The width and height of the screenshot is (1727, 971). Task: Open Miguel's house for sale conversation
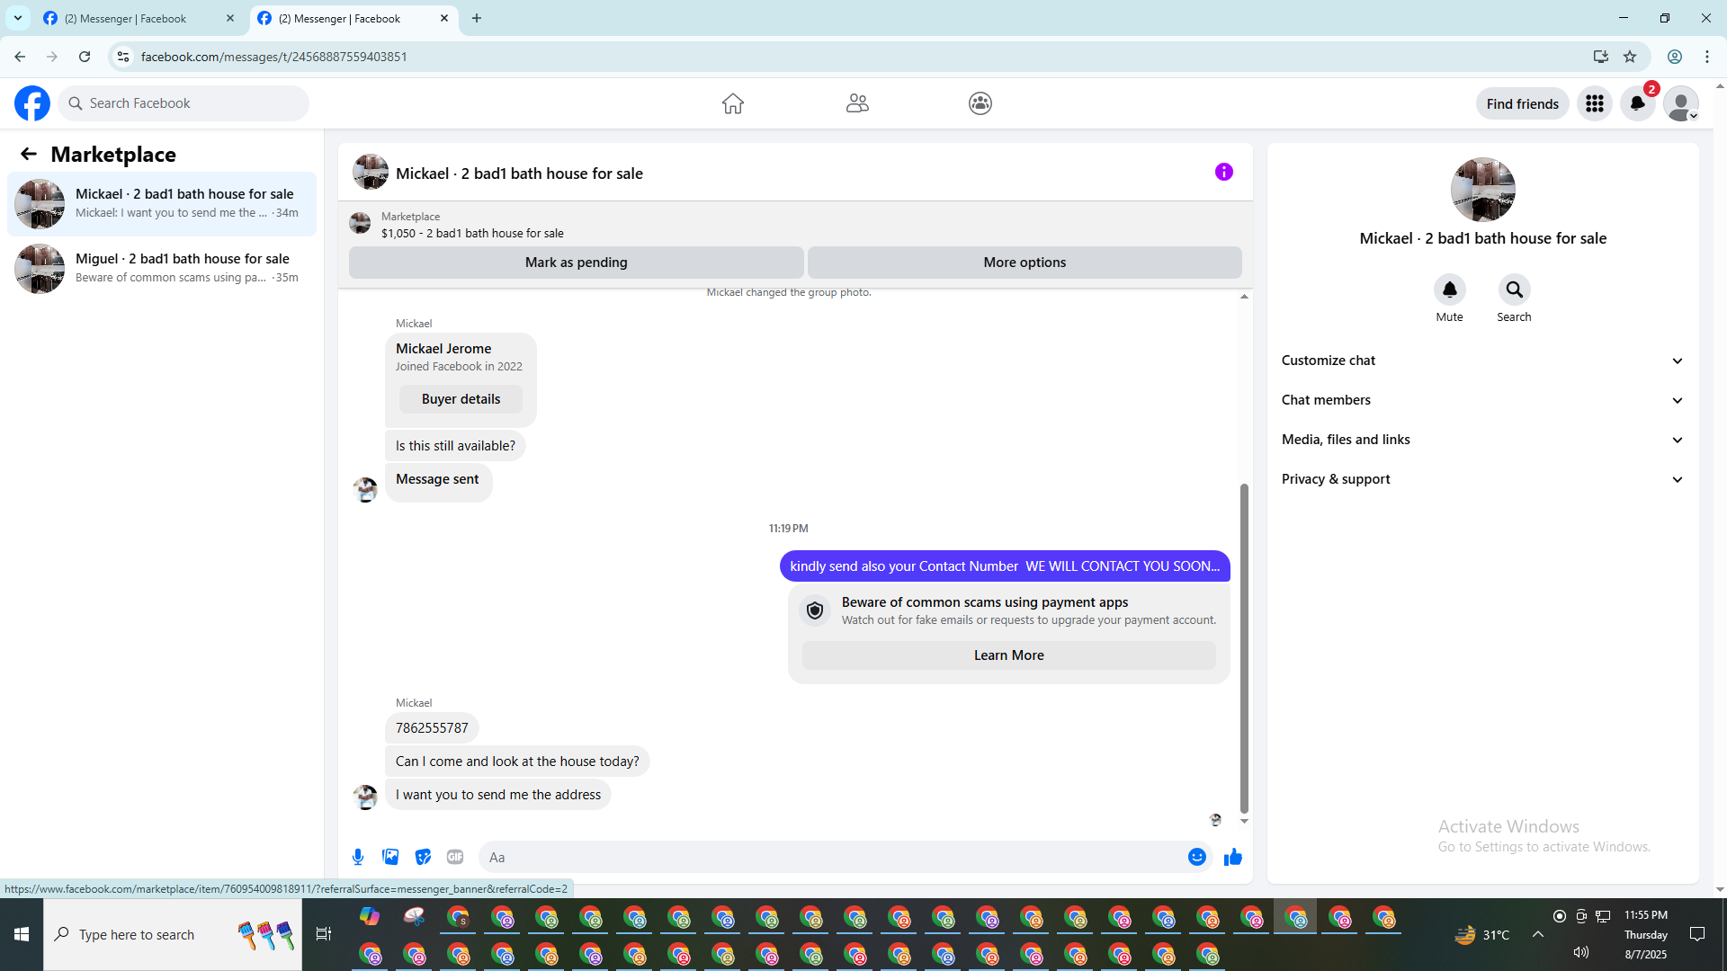pos(162,268)
